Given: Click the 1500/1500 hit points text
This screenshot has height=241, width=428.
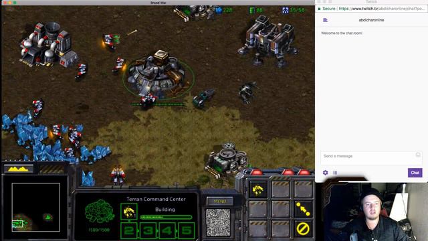Looking at the screenshot, I should click(x=99, y=230).
